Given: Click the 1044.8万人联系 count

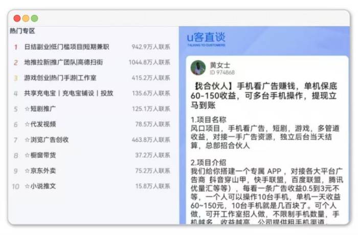Looking at the screenshot, I should [x=149, y=62].
